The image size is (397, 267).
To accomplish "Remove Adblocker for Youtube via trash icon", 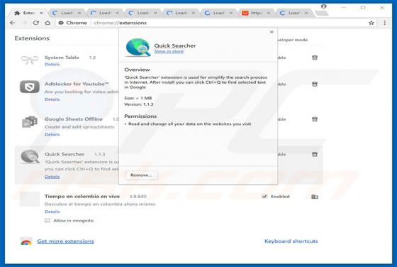I will [x=315, y=85].
